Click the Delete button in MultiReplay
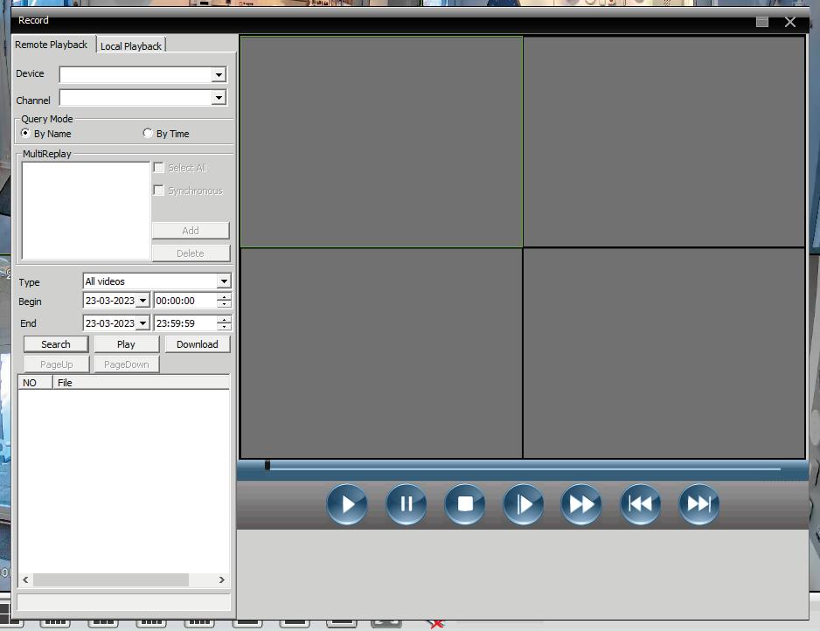The width and height of the screenshot is (820, 631). click(x=191, y=253)
